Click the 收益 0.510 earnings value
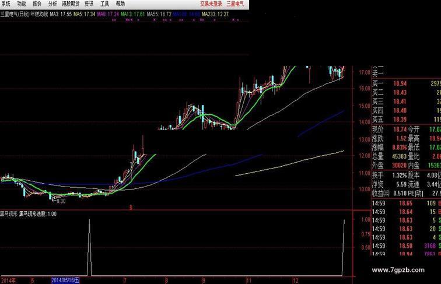Screen dimensions: 441x284 tap(400, 194)
